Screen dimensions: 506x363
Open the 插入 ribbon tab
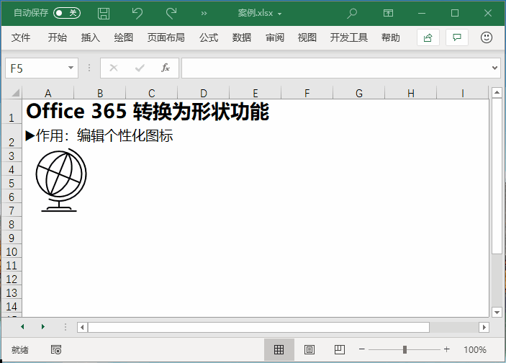91,37
